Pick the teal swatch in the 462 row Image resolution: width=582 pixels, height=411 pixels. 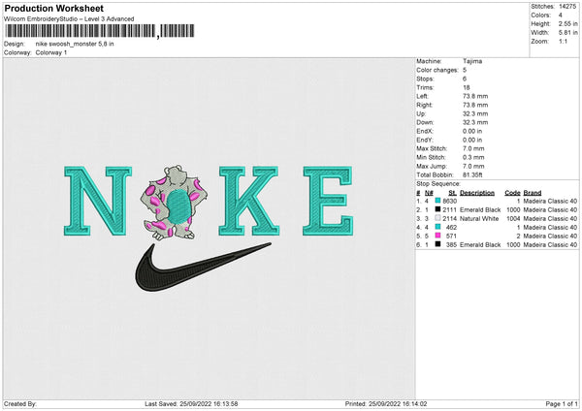[x=438, y=227]
